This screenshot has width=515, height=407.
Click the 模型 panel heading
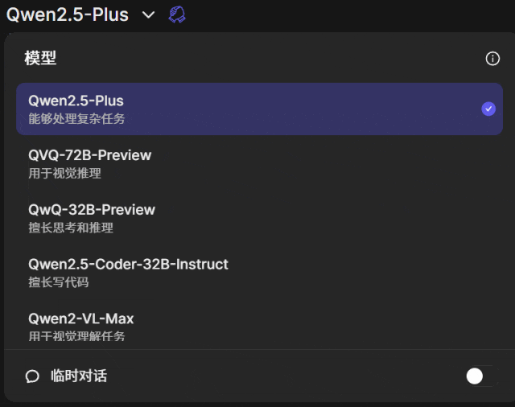coord(40,59)
